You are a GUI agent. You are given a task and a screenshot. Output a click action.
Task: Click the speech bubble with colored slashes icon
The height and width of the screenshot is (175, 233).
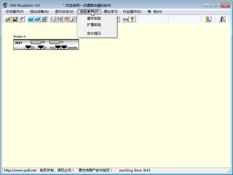point(60,19)
